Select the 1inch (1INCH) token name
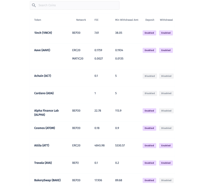 coord(43,33)
